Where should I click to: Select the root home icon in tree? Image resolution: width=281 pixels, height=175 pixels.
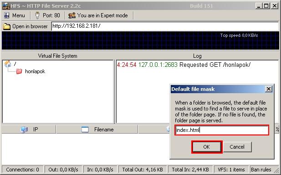click(8, 64)
